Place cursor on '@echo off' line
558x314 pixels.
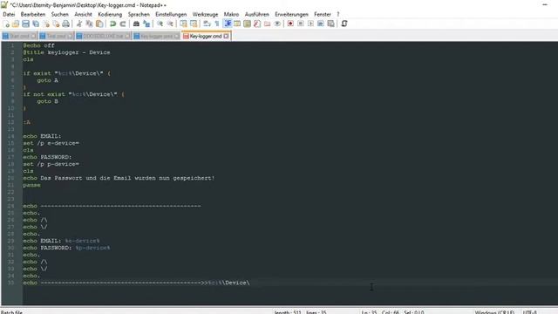pos(38,45)
